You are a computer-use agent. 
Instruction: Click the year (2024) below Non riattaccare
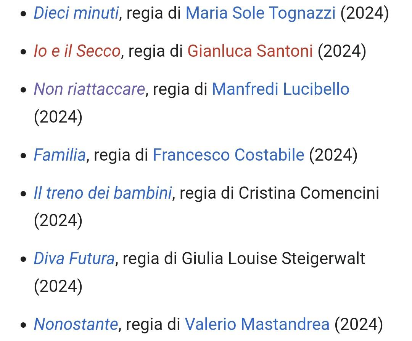click(58, 116)
